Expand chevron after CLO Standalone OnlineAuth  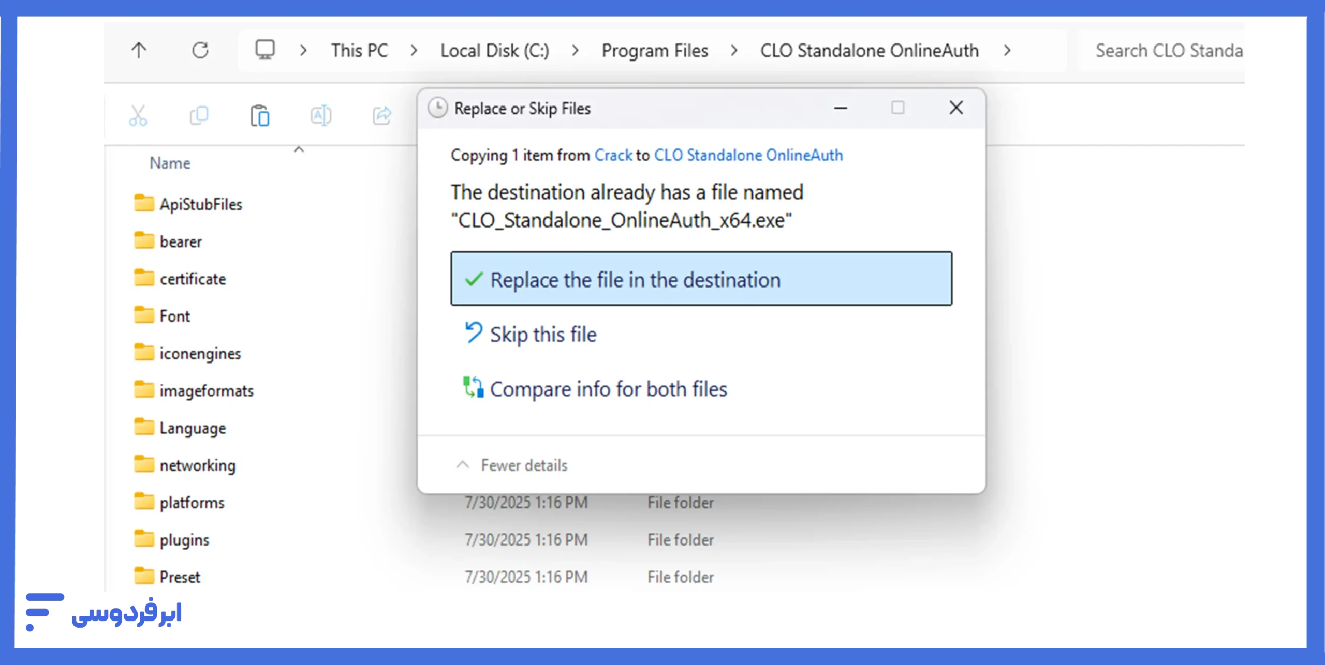[1007, 51]
